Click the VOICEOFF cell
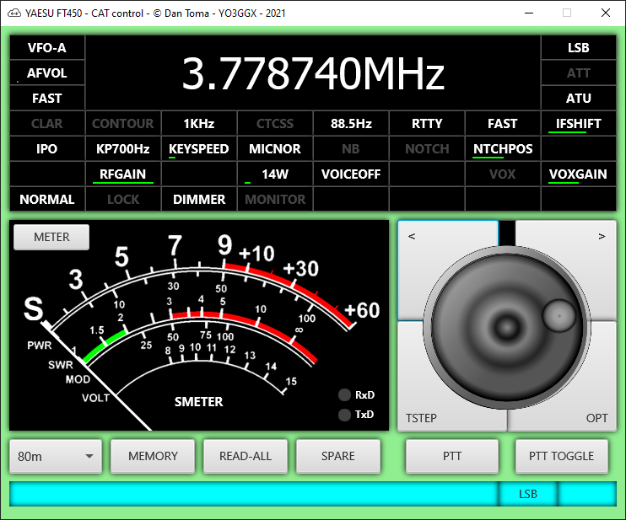 point(351,174)
